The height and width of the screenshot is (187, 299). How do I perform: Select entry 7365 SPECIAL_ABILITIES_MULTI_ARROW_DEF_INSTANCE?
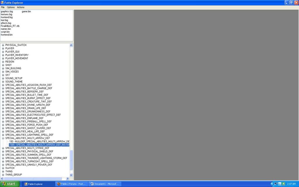(39, 145)
